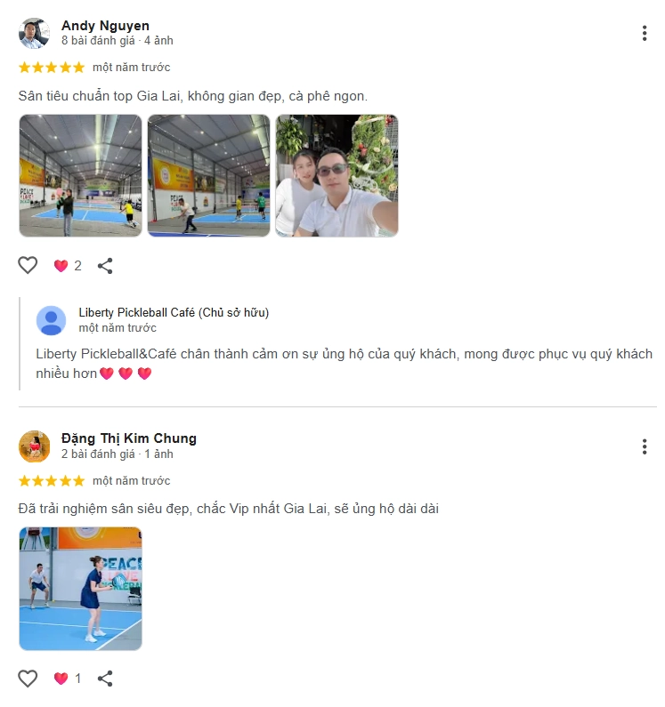
Task: Open the more options menu for Andy Nguyen's review
Action: (645, 34)
